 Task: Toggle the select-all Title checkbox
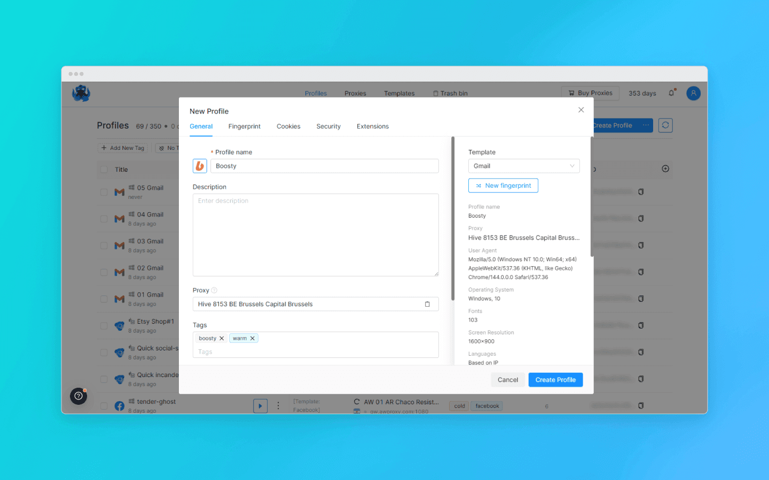tap(104, 170)
